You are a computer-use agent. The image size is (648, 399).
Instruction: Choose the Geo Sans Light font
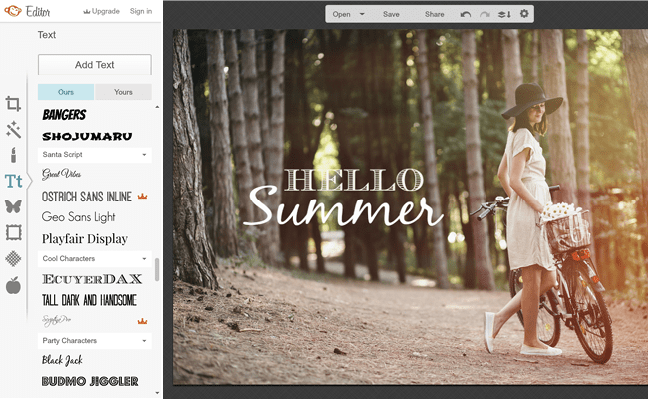pyautogui.click(x=78, y=217)
